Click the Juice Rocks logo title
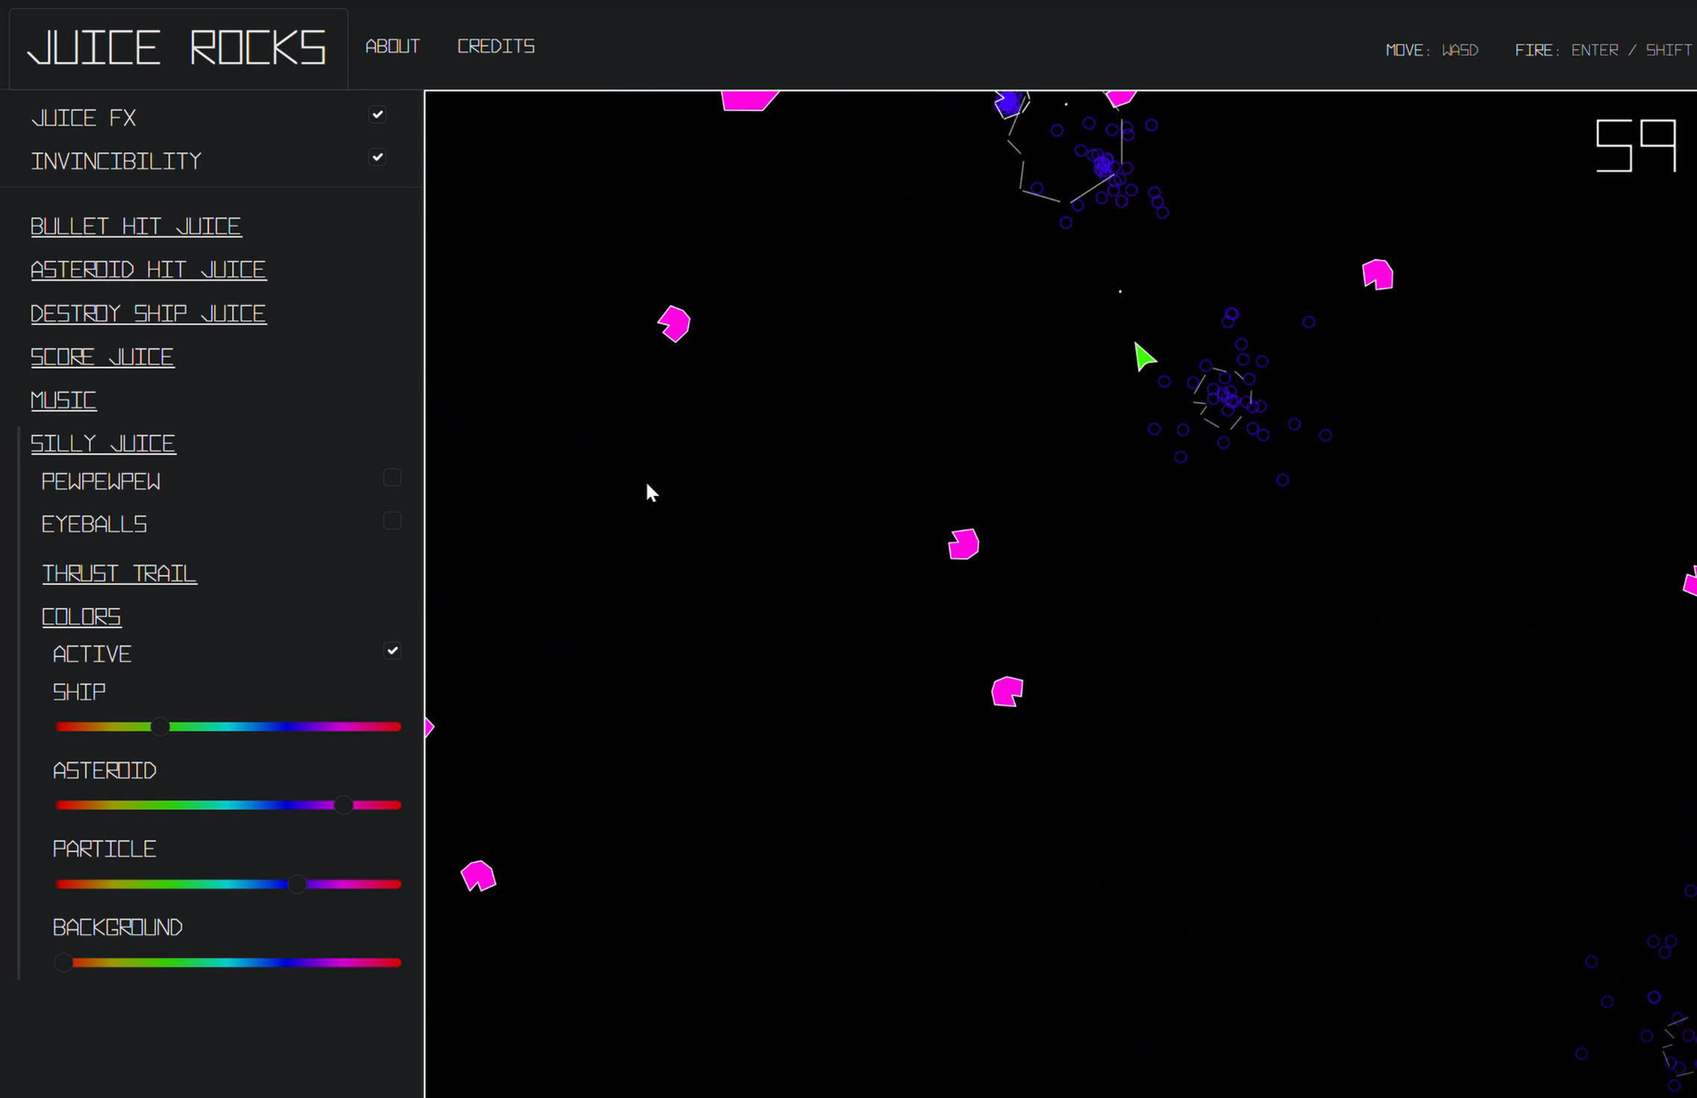Viewport: 1697px width, 1098px height. pos(177,48)
